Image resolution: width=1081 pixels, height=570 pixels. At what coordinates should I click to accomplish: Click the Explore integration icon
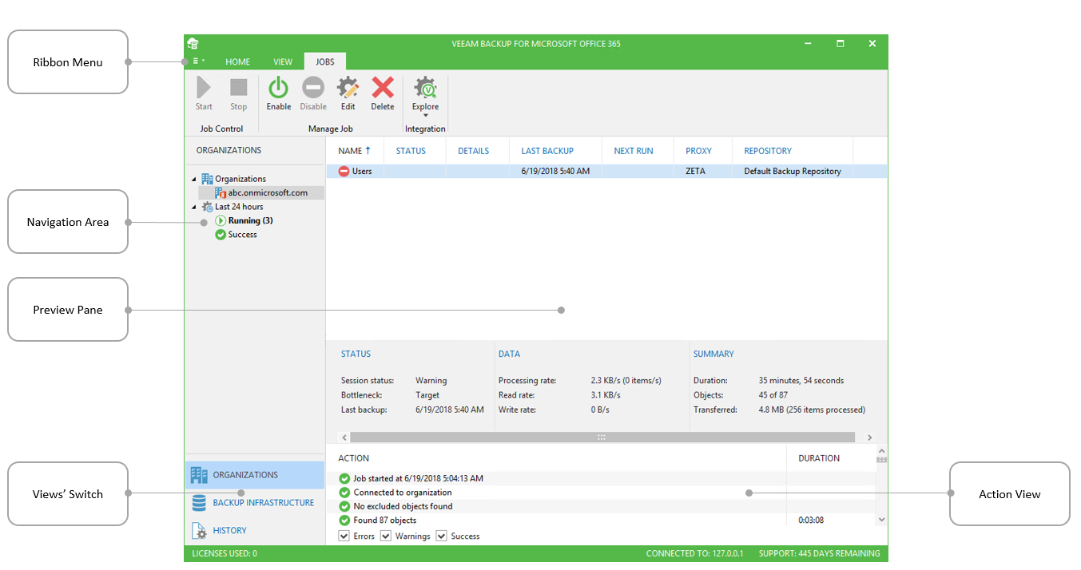425,87
